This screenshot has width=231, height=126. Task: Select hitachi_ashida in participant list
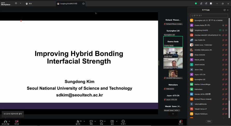click(x=209, y=60)
